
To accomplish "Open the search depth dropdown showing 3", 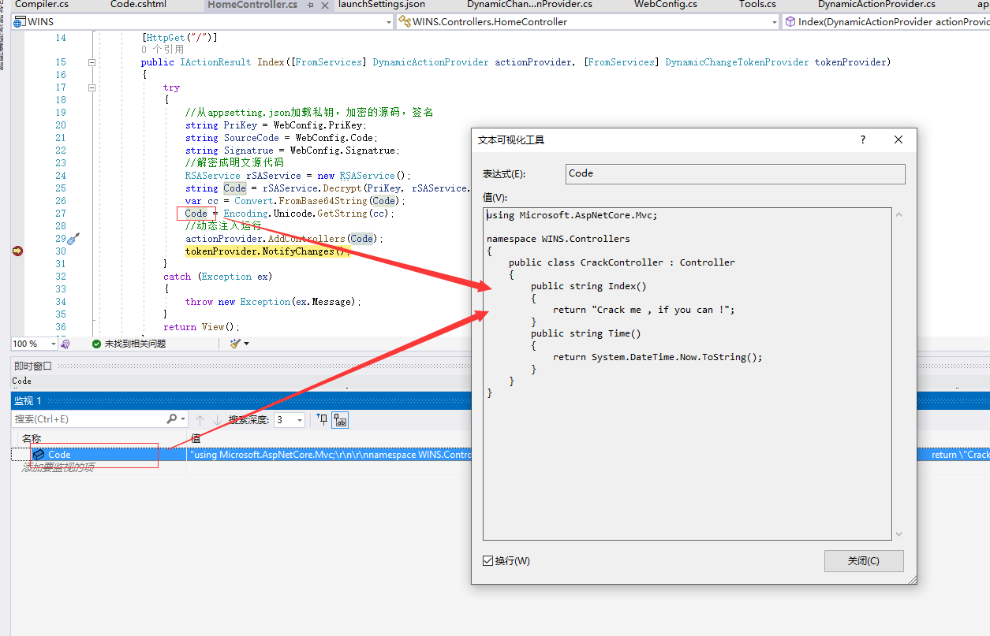I will [300, 420].
